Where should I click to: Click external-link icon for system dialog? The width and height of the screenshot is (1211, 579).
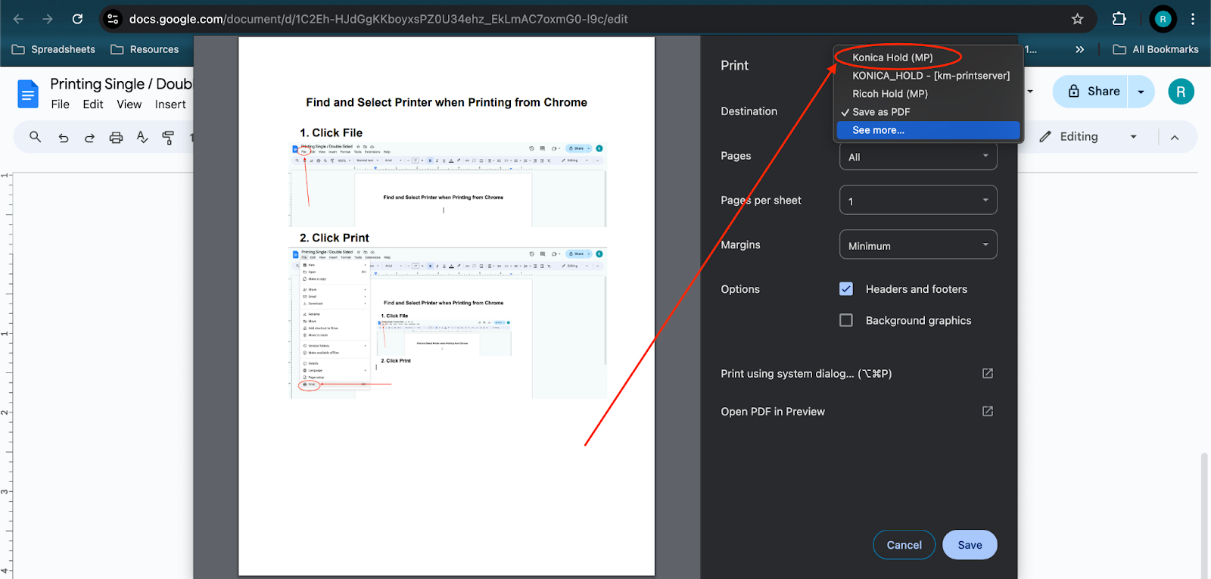coord(988,373)
